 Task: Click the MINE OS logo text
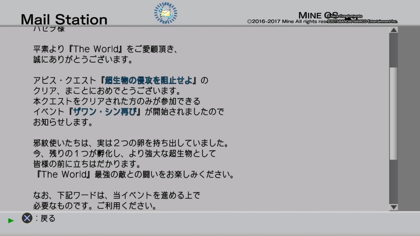318,16
